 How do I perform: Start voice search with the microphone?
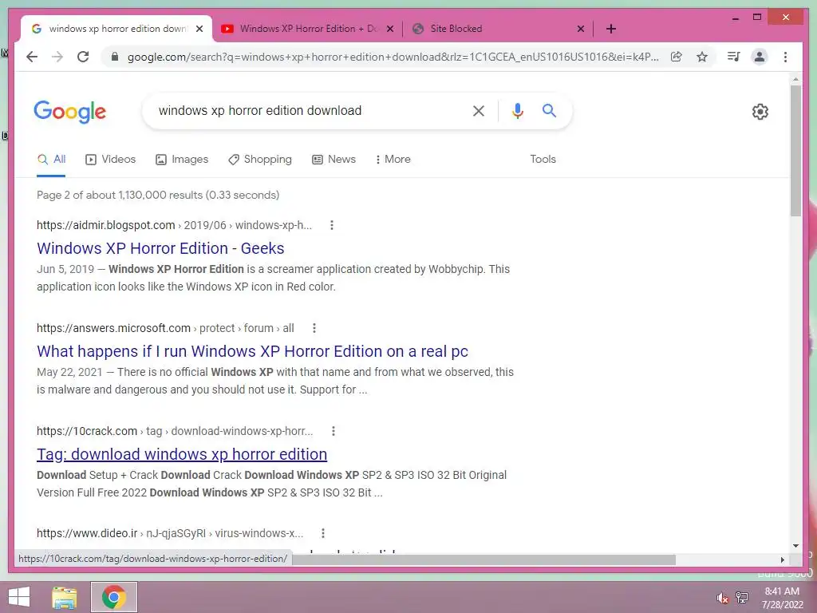(517, 110)
